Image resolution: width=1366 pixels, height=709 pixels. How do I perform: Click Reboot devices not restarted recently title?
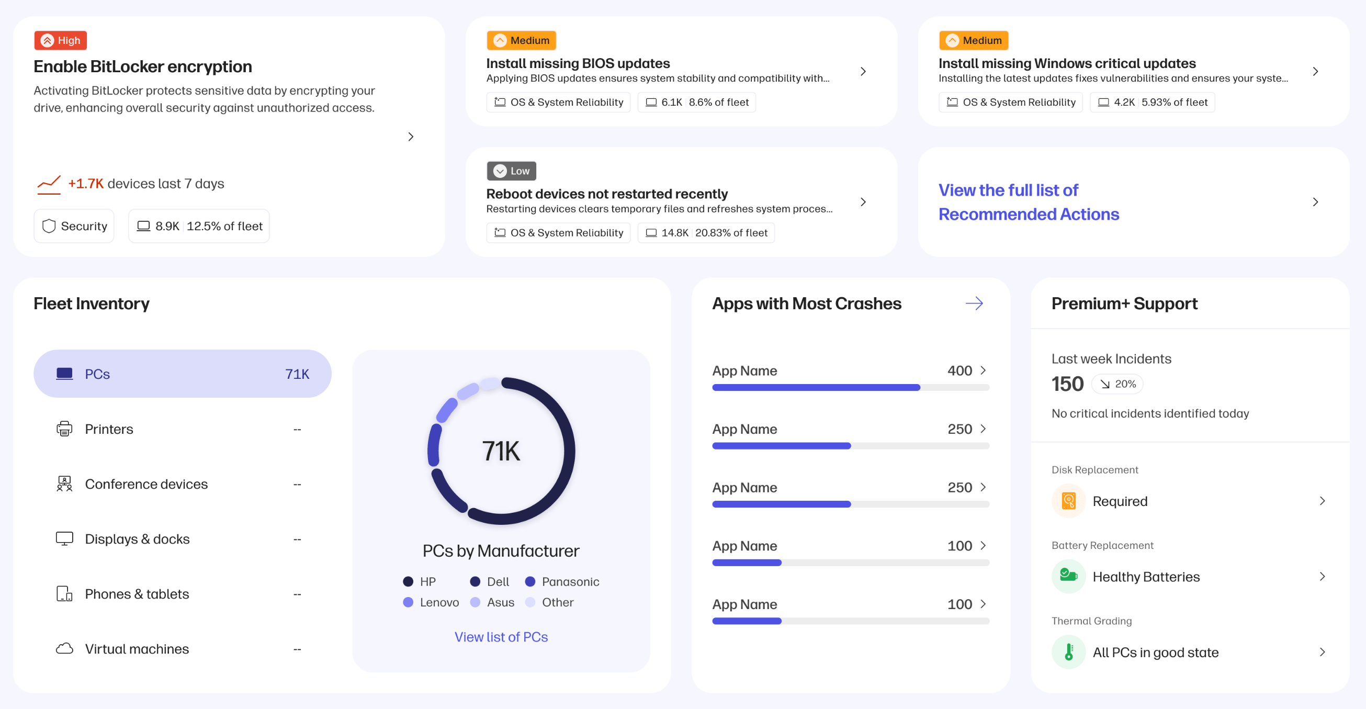(x=607, y=194)
